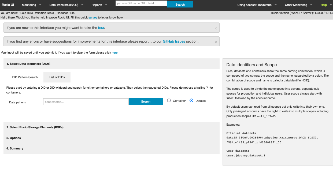
Task: Click the scope:name data pattern field
Action: point(86,102)
